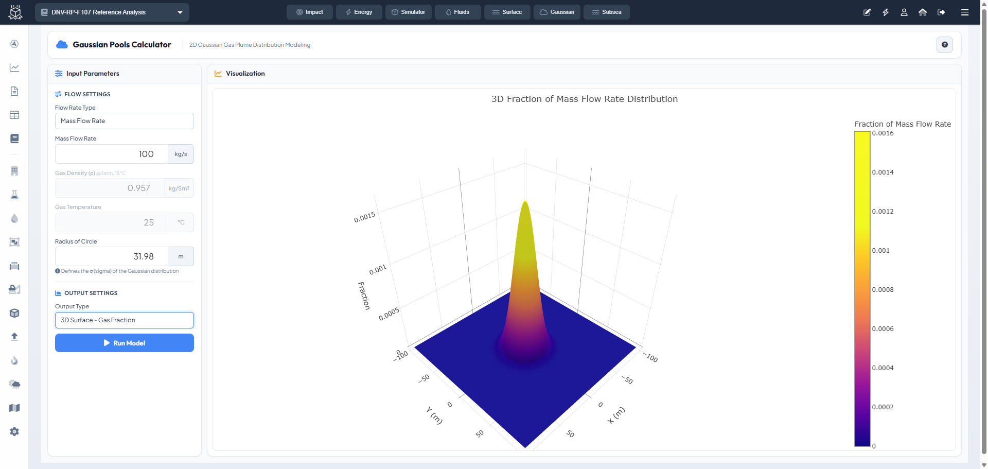Open the help question mark button
988x469 pixels.
(945, 45)
